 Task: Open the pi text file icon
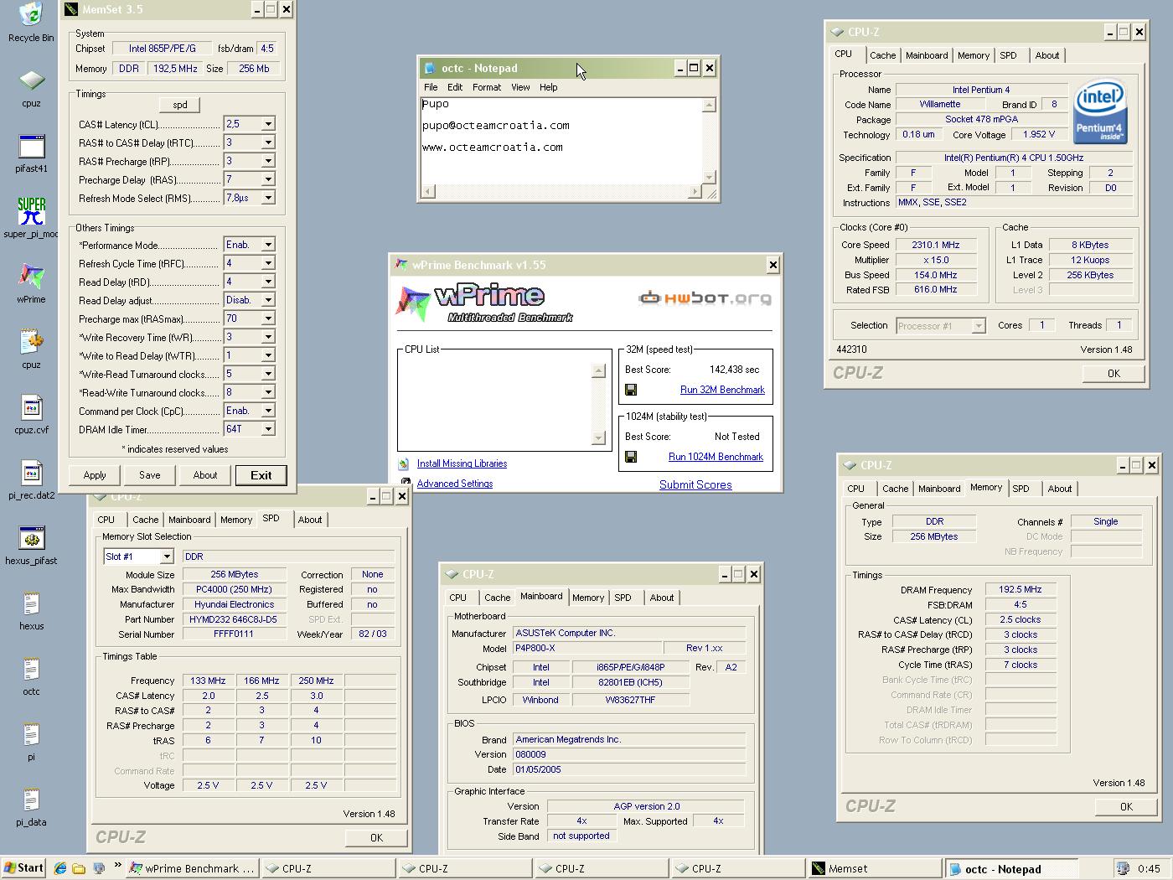tap(31, 734)
